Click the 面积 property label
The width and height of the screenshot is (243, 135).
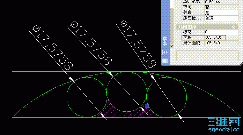coord(187,37)
